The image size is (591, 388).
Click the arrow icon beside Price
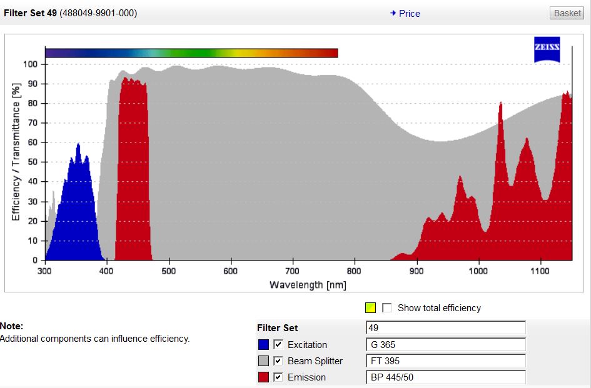[393, 13]
